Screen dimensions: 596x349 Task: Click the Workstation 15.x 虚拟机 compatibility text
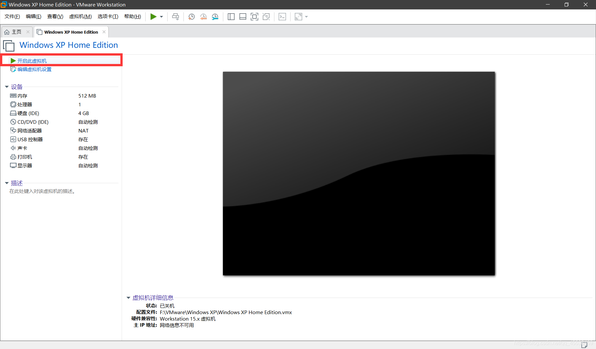click(x=188, y=319)
